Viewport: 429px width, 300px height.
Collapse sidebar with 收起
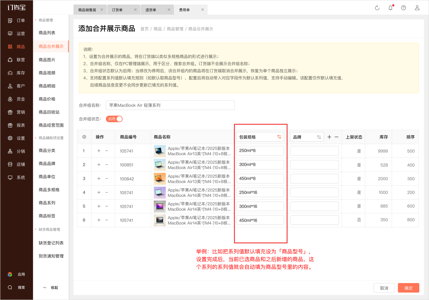[51, 287]
